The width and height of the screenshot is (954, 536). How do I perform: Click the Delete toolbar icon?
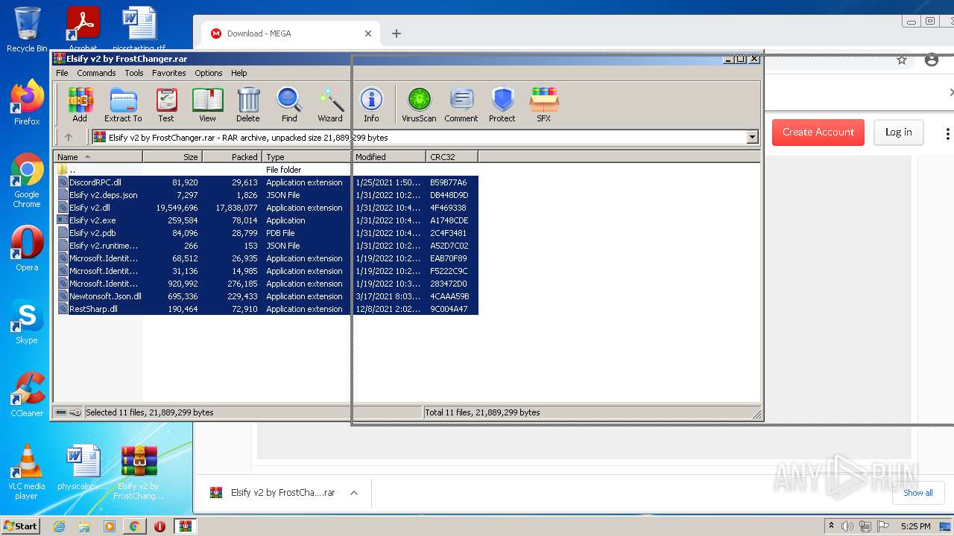pos(248,105)
